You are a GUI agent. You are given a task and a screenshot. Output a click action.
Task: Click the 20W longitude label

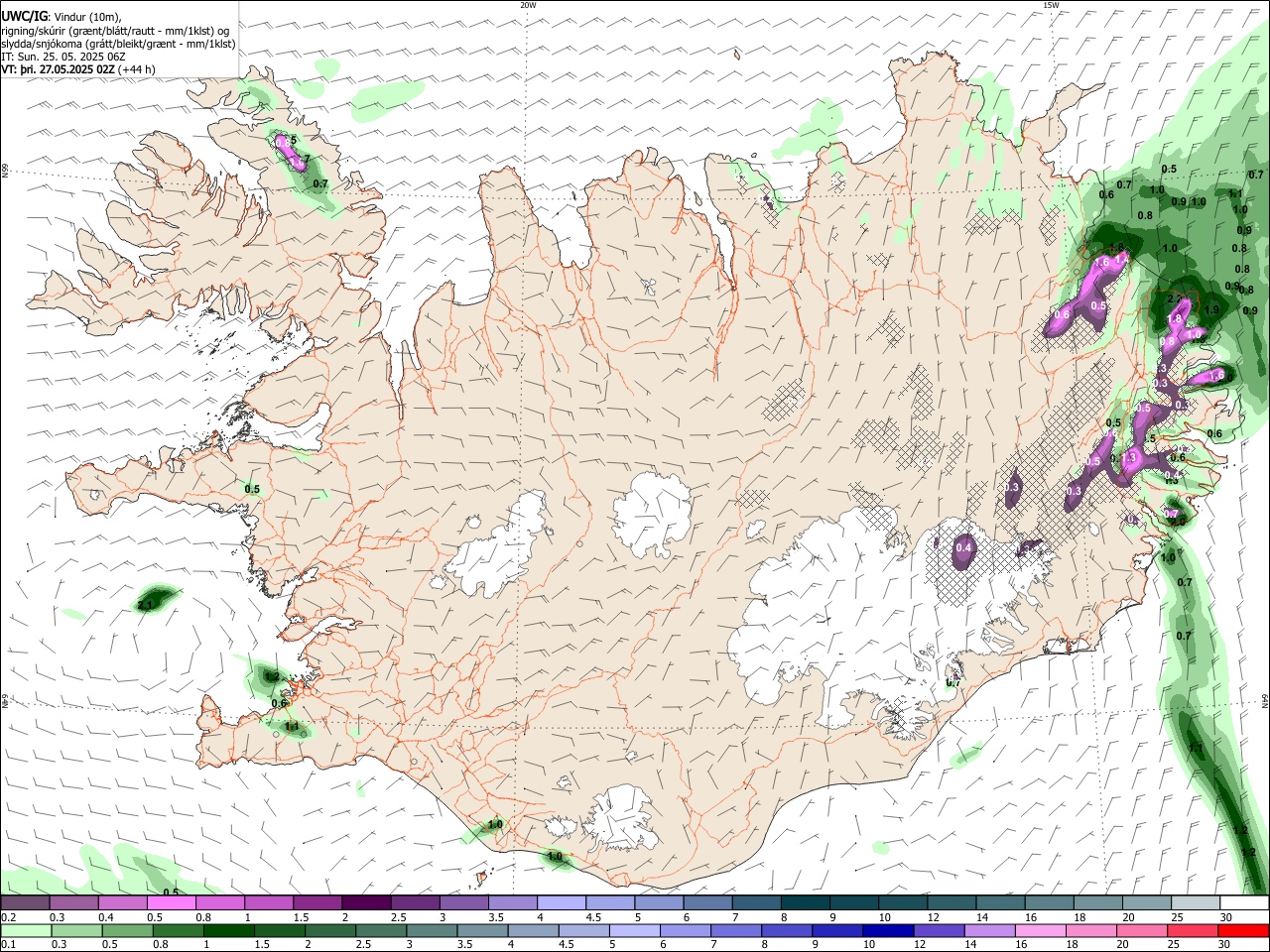(x=528, y=5)
